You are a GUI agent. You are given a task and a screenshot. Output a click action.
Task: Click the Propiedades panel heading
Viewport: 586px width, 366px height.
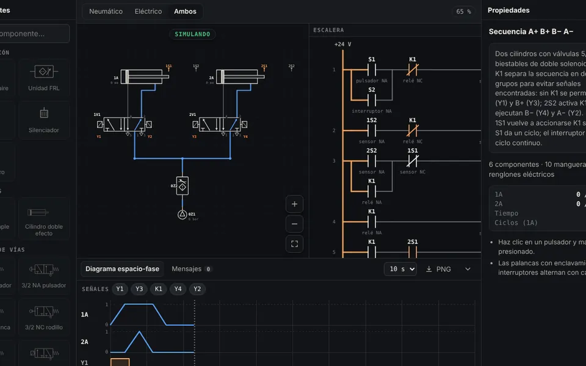click(508, 10)
